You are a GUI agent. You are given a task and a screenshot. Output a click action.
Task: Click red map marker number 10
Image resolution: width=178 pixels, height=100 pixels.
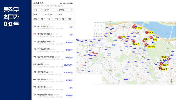coord(134,41)
